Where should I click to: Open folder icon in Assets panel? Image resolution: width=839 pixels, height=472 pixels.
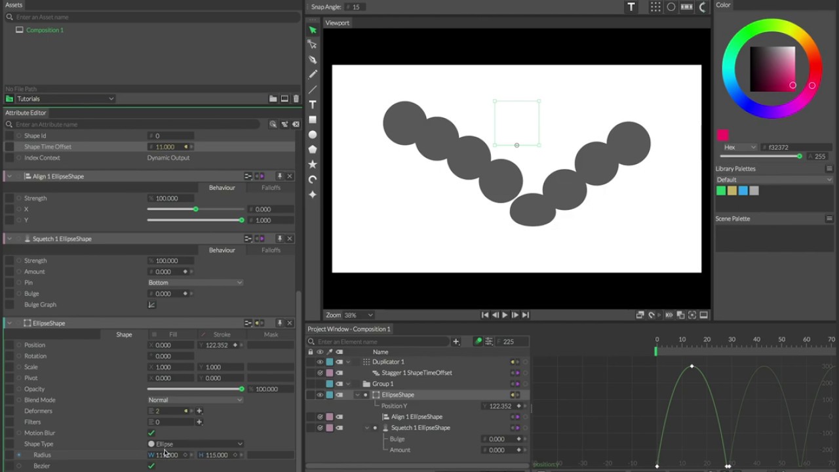pos(273,99)
